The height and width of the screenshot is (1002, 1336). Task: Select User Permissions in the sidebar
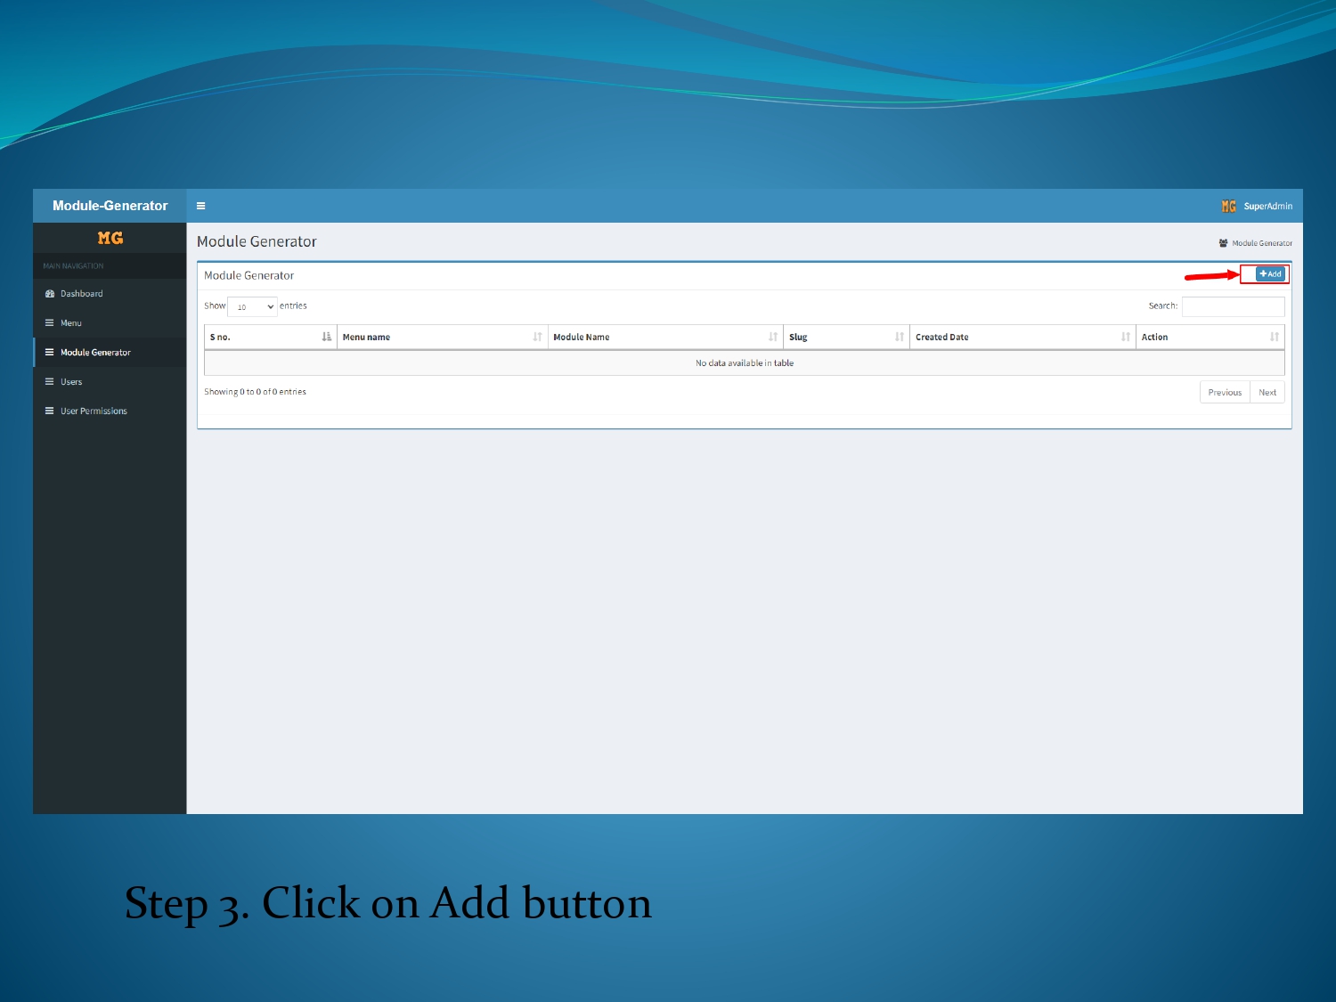click(93, 411)
